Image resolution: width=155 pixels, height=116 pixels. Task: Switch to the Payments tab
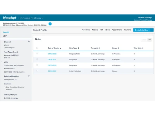pyautogui.click(x=128, y=30)
